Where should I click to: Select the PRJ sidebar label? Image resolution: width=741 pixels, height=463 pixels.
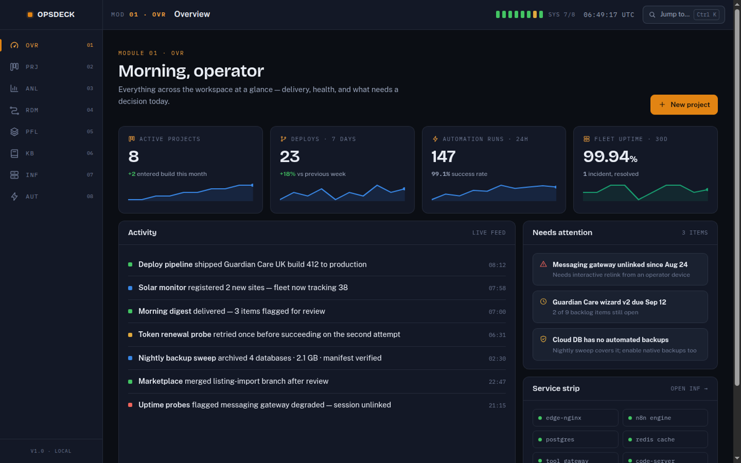tap(32, 67)
